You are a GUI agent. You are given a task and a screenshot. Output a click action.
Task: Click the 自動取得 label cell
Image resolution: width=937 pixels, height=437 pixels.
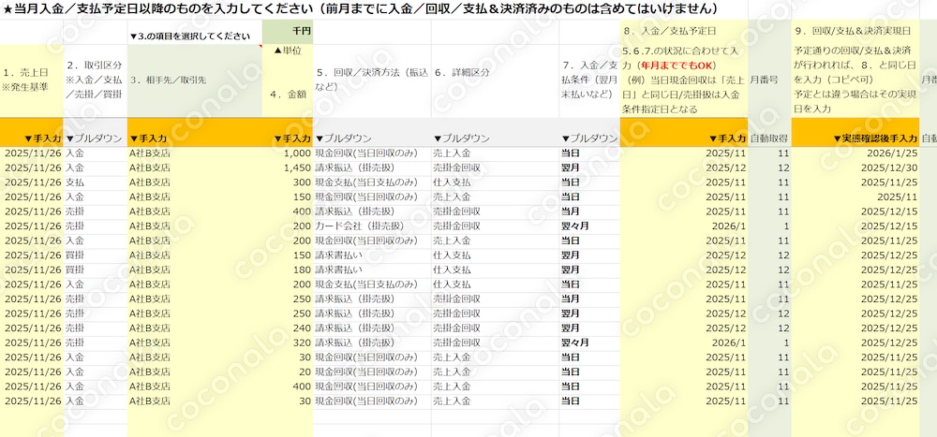point(769,138)
